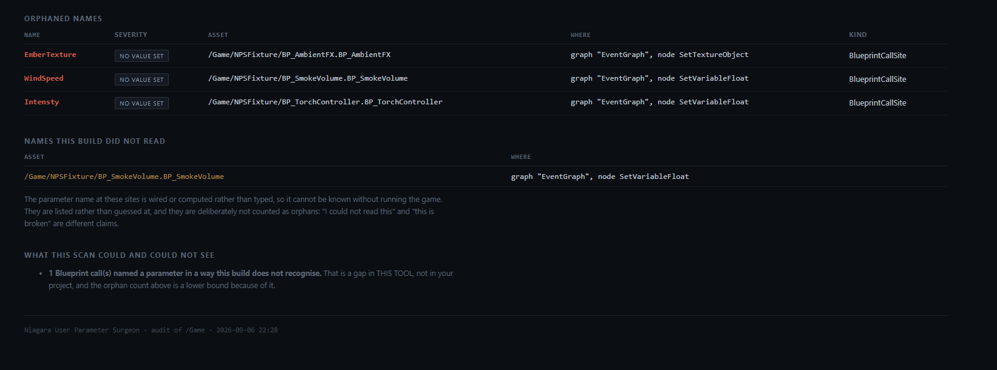Click the NAME column header
The width and height of the screenshot is (997, 370).
coord(32,35)
